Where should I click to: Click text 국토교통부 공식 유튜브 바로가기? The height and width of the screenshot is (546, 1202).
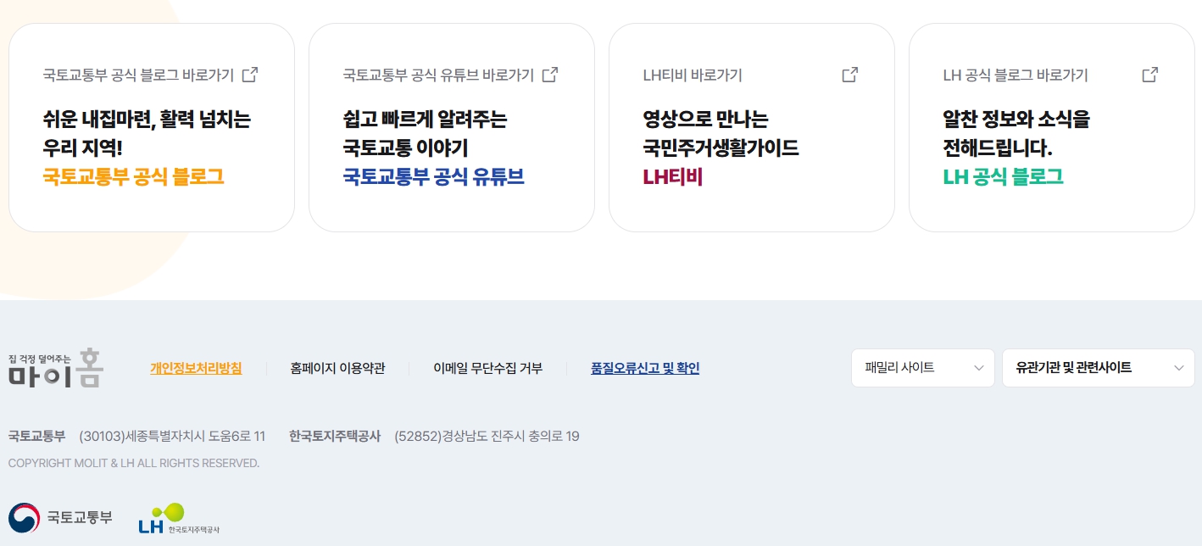tap(438, 75)
